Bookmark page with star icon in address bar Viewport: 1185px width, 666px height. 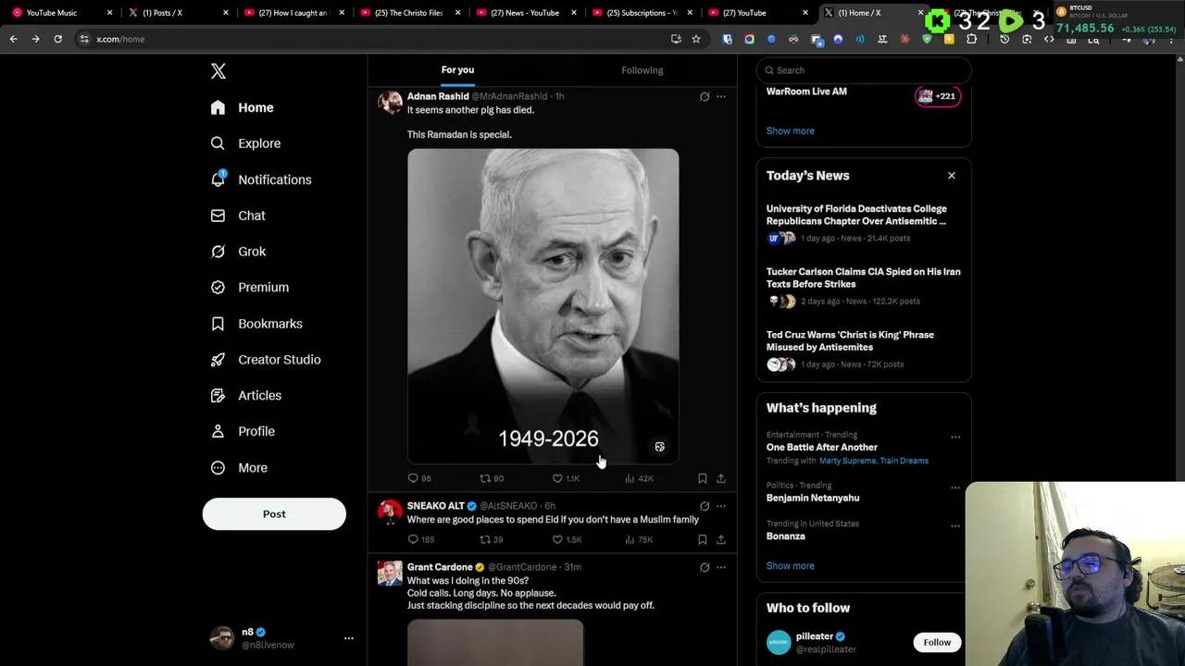click(696, 39)
